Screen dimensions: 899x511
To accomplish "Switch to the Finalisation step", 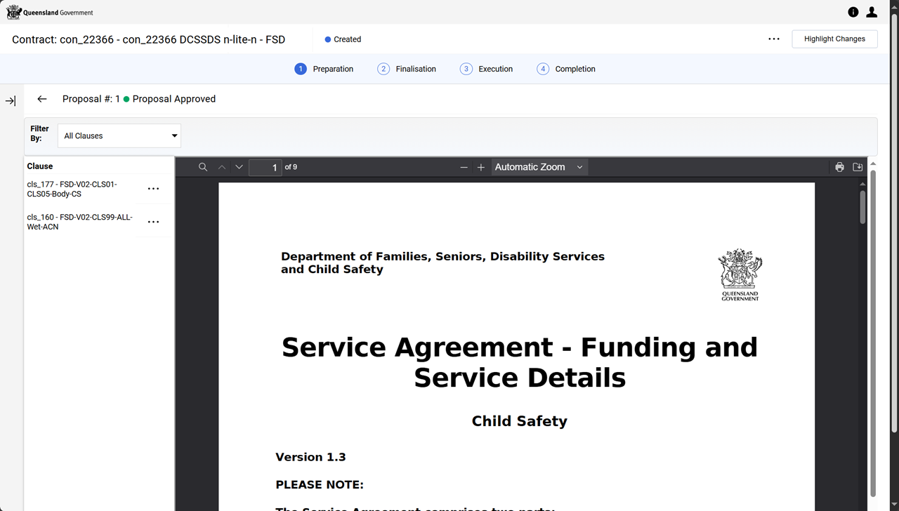I will [x=407, y=69].
